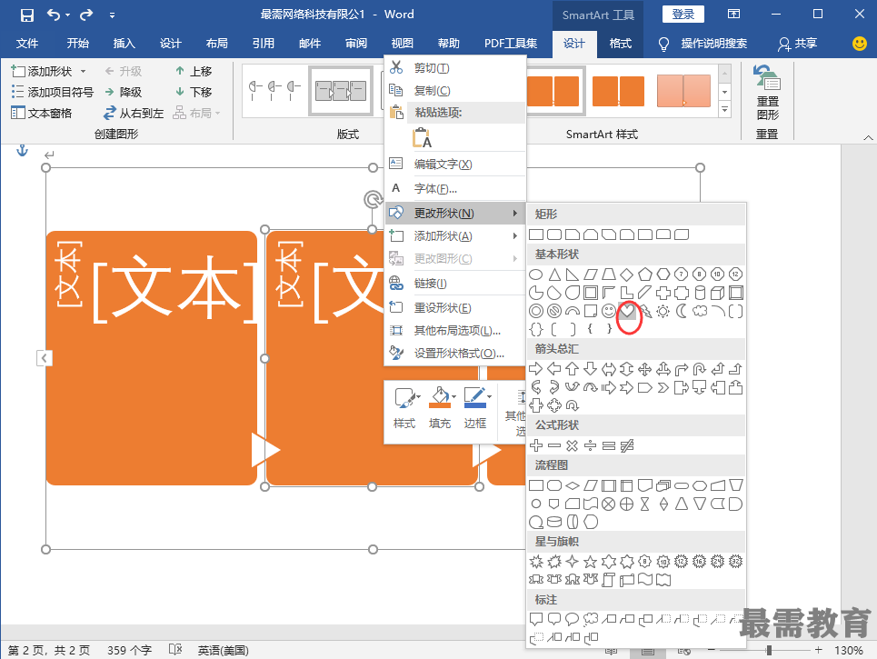
Task: Undo the last action
Action: click(54, 15)
